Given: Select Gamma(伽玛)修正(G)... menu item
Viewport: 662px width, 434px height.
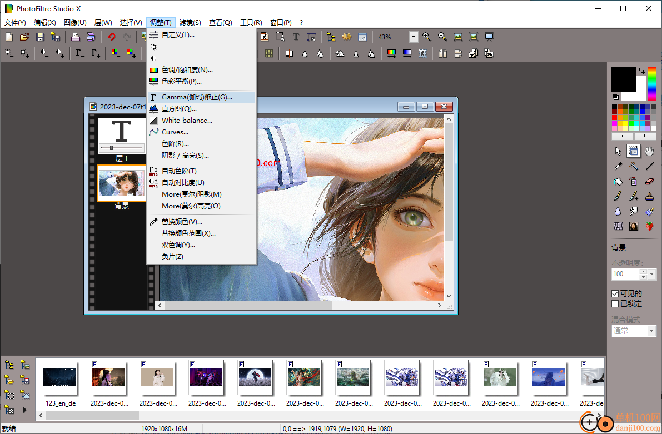Looking at the screenshot, I should click(201, 97).
